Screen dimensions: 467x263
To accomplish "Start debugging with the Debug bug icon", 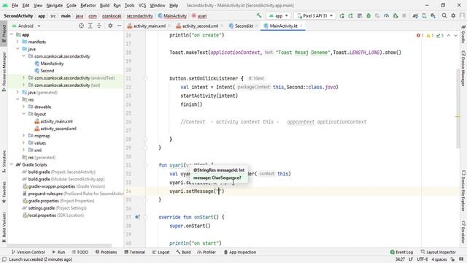I will 368,16.
